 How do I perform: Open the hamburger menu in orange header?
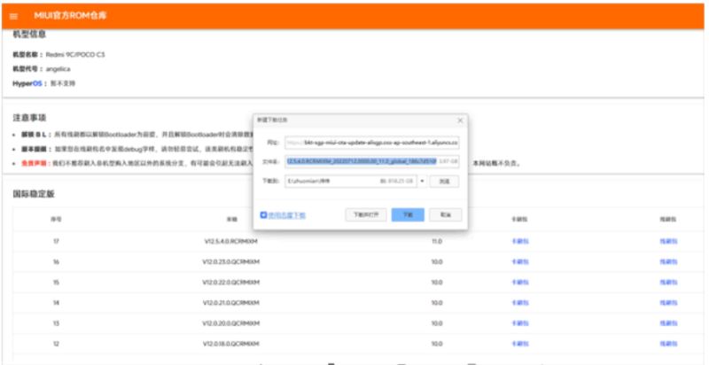coord(13,16)
